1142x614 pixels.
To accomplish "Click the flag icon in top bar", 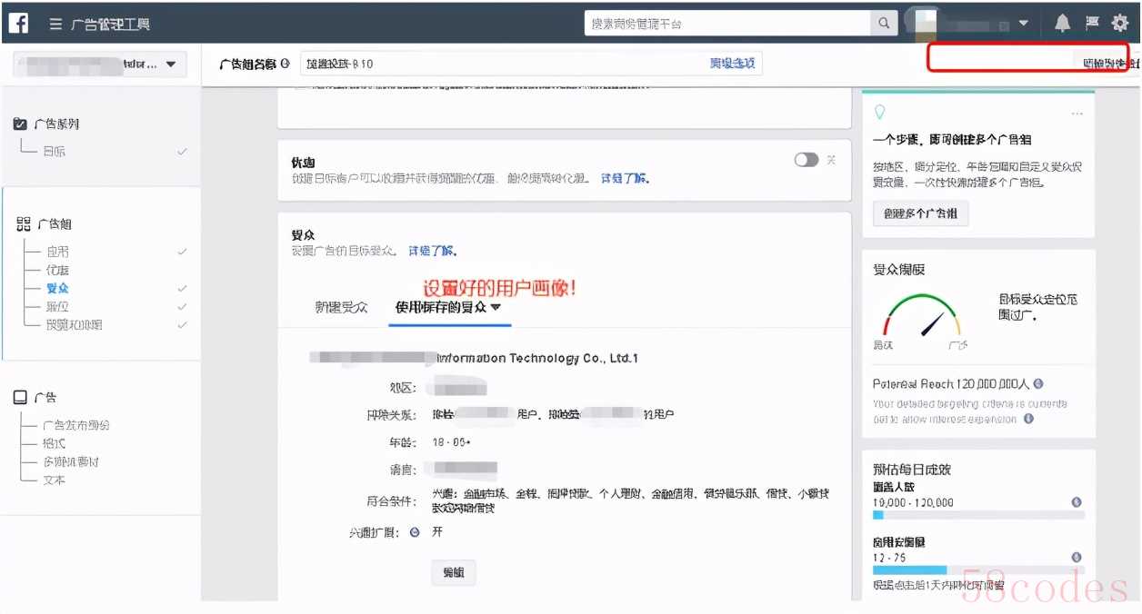I will coord(1092,24).
